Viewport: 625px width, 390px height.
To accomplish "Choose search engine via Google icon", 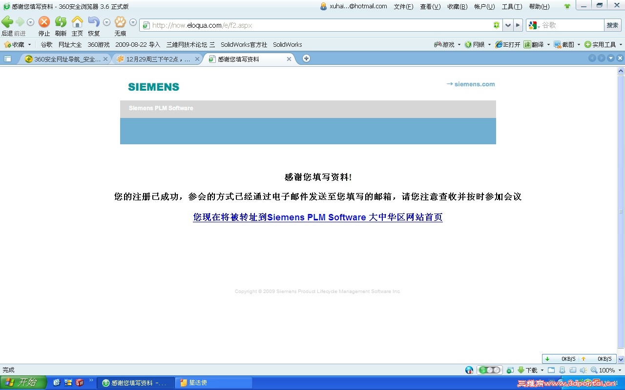I will (534, 25).
